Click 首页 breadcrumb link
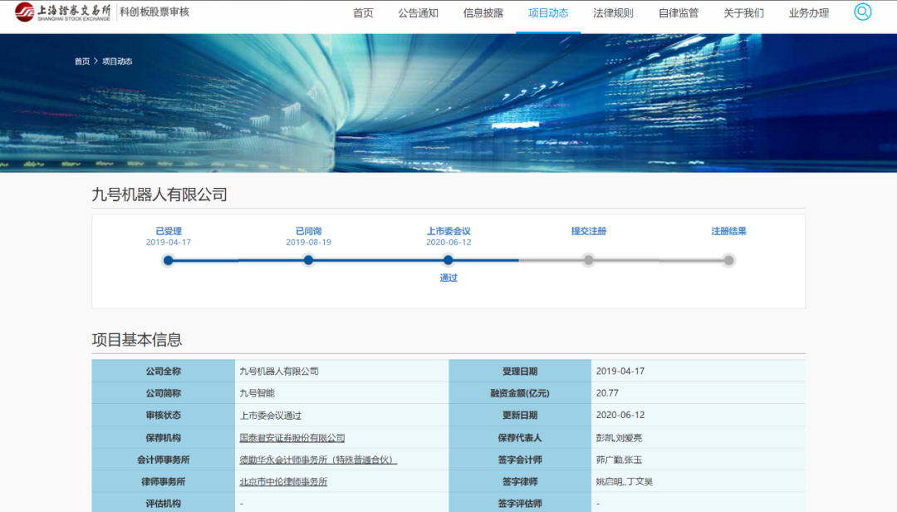This screenshot has width=897, height=512. click(x=82, y=62)
